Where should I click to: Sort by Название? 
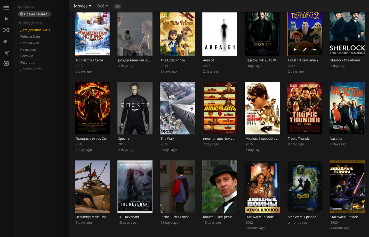28,49
